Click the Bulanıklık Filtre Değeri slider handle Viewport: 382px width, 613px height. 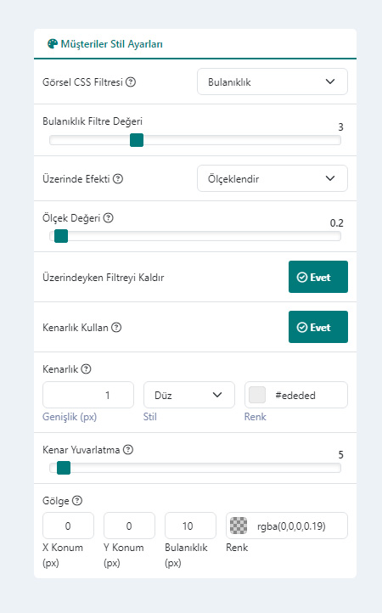137,140
